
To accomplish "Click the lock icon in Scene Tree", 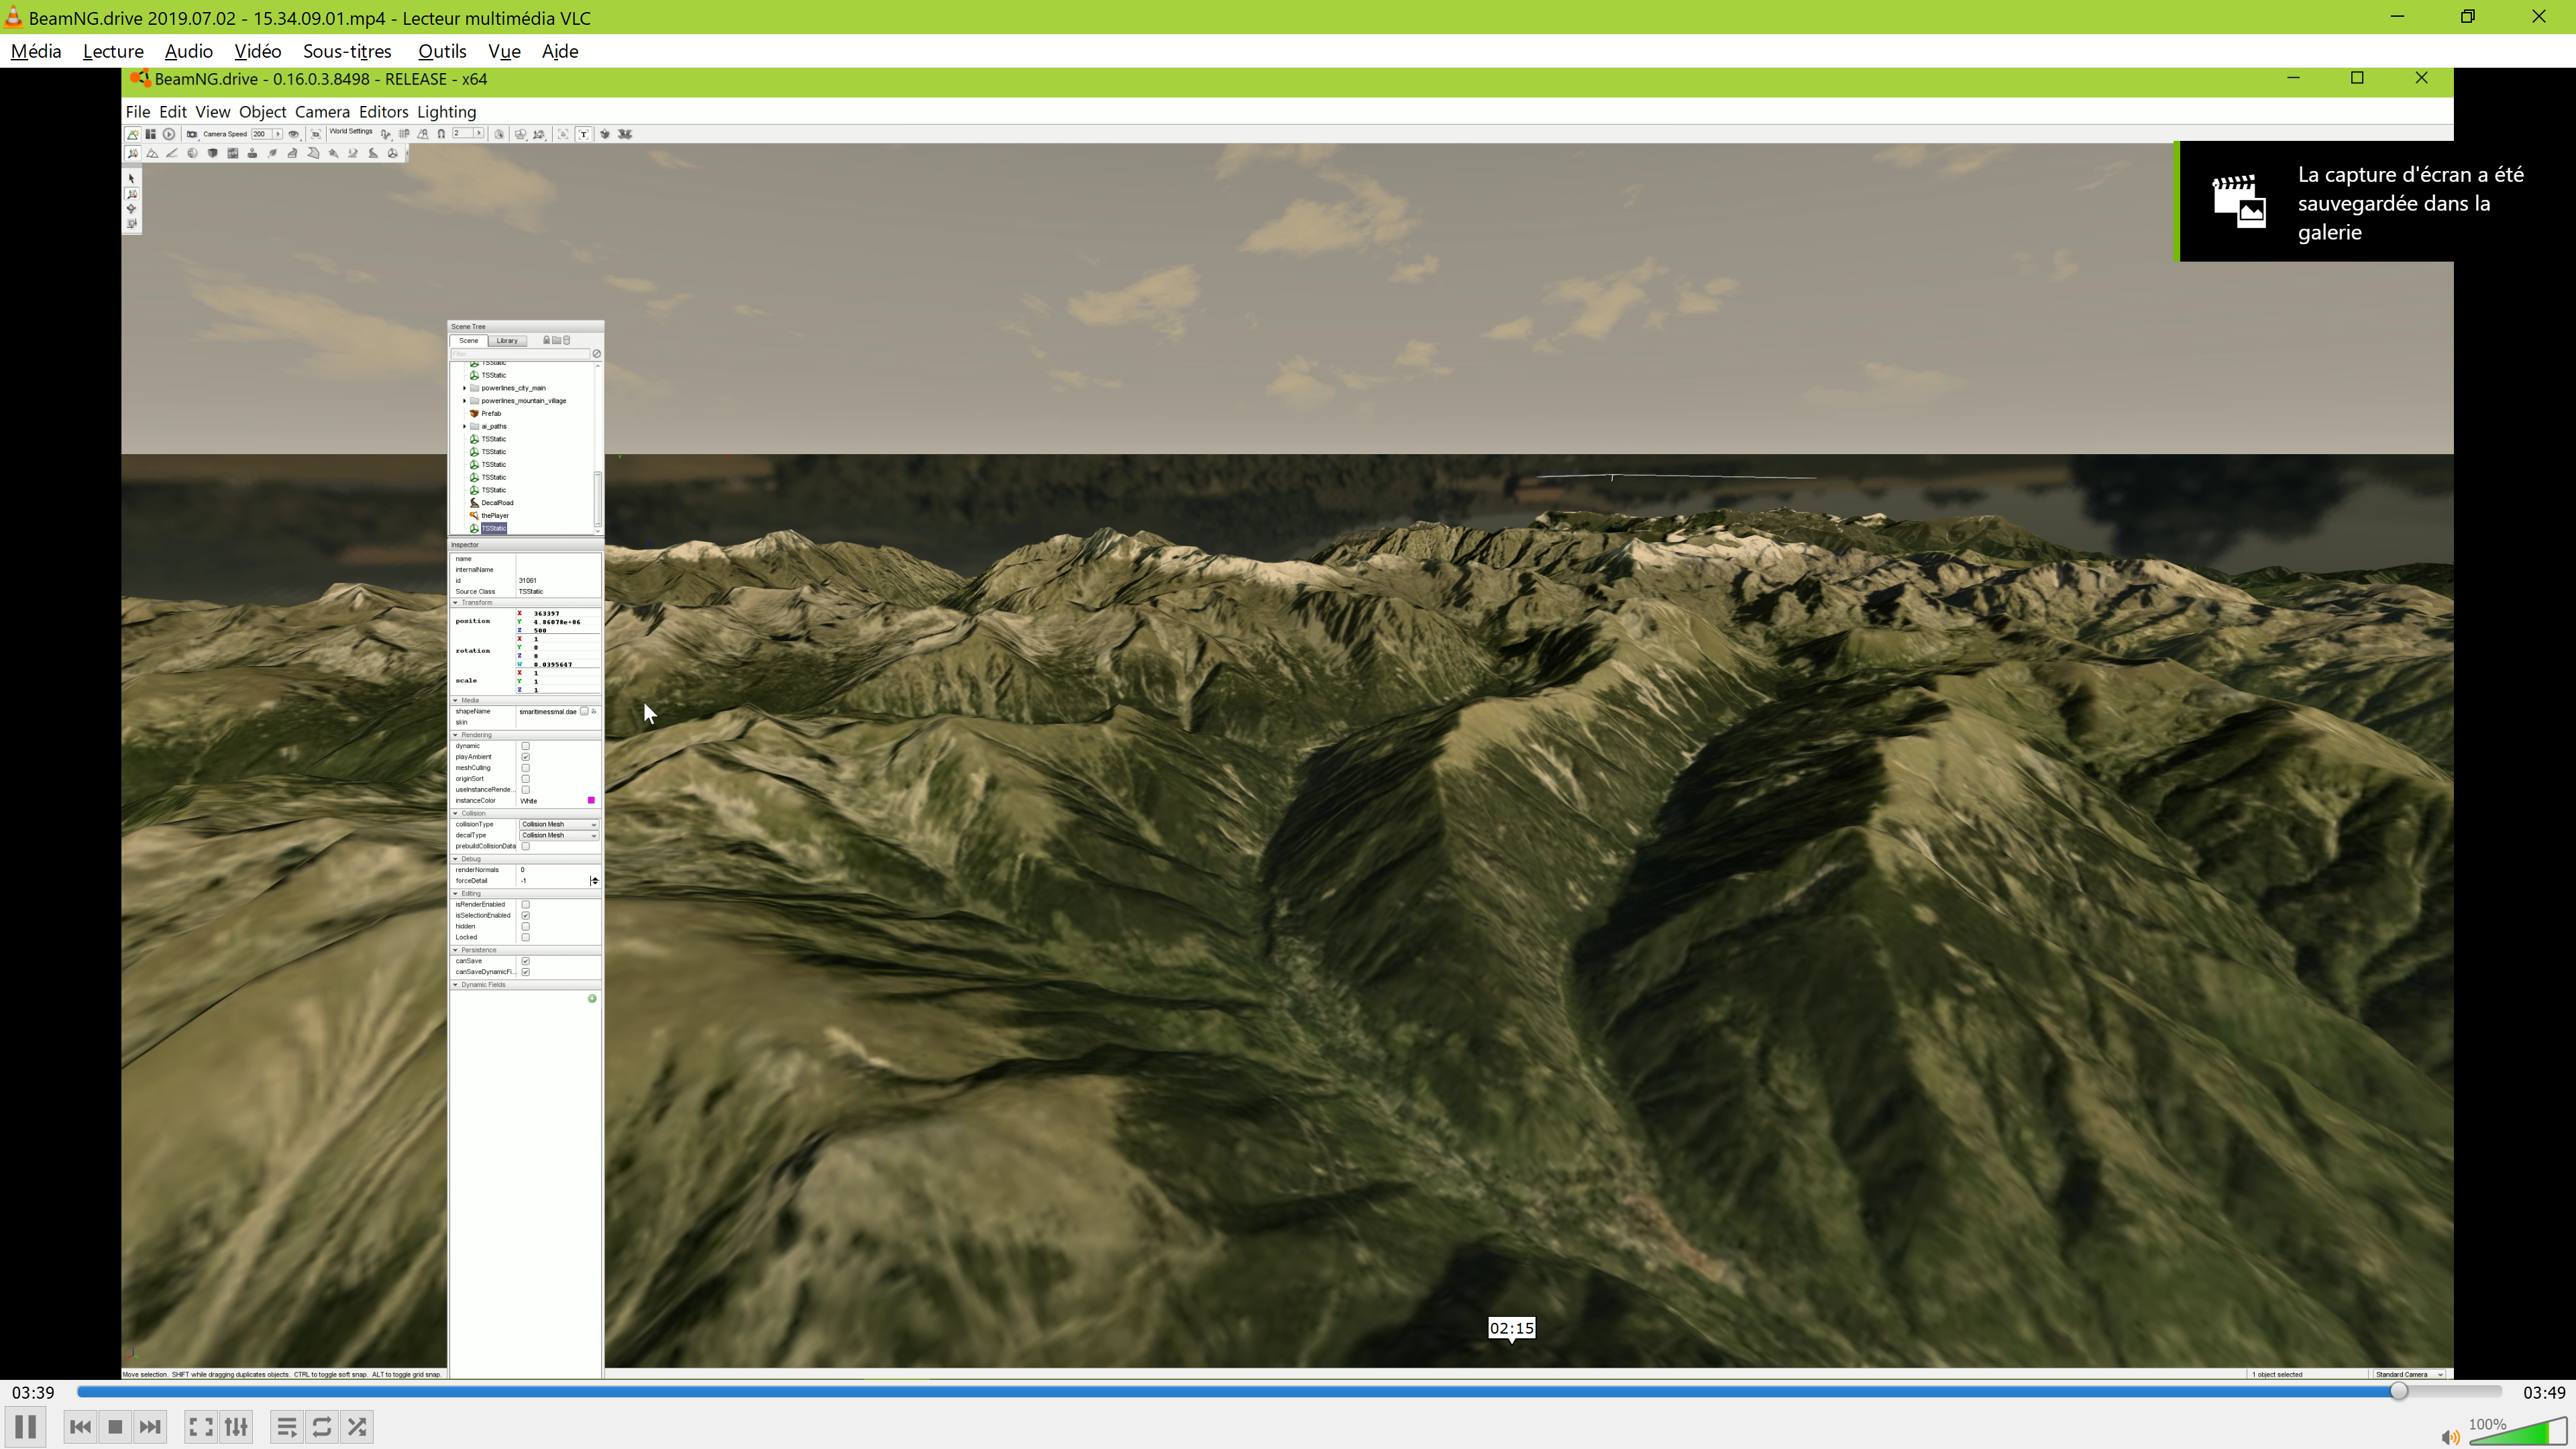I will pos(547,340).
